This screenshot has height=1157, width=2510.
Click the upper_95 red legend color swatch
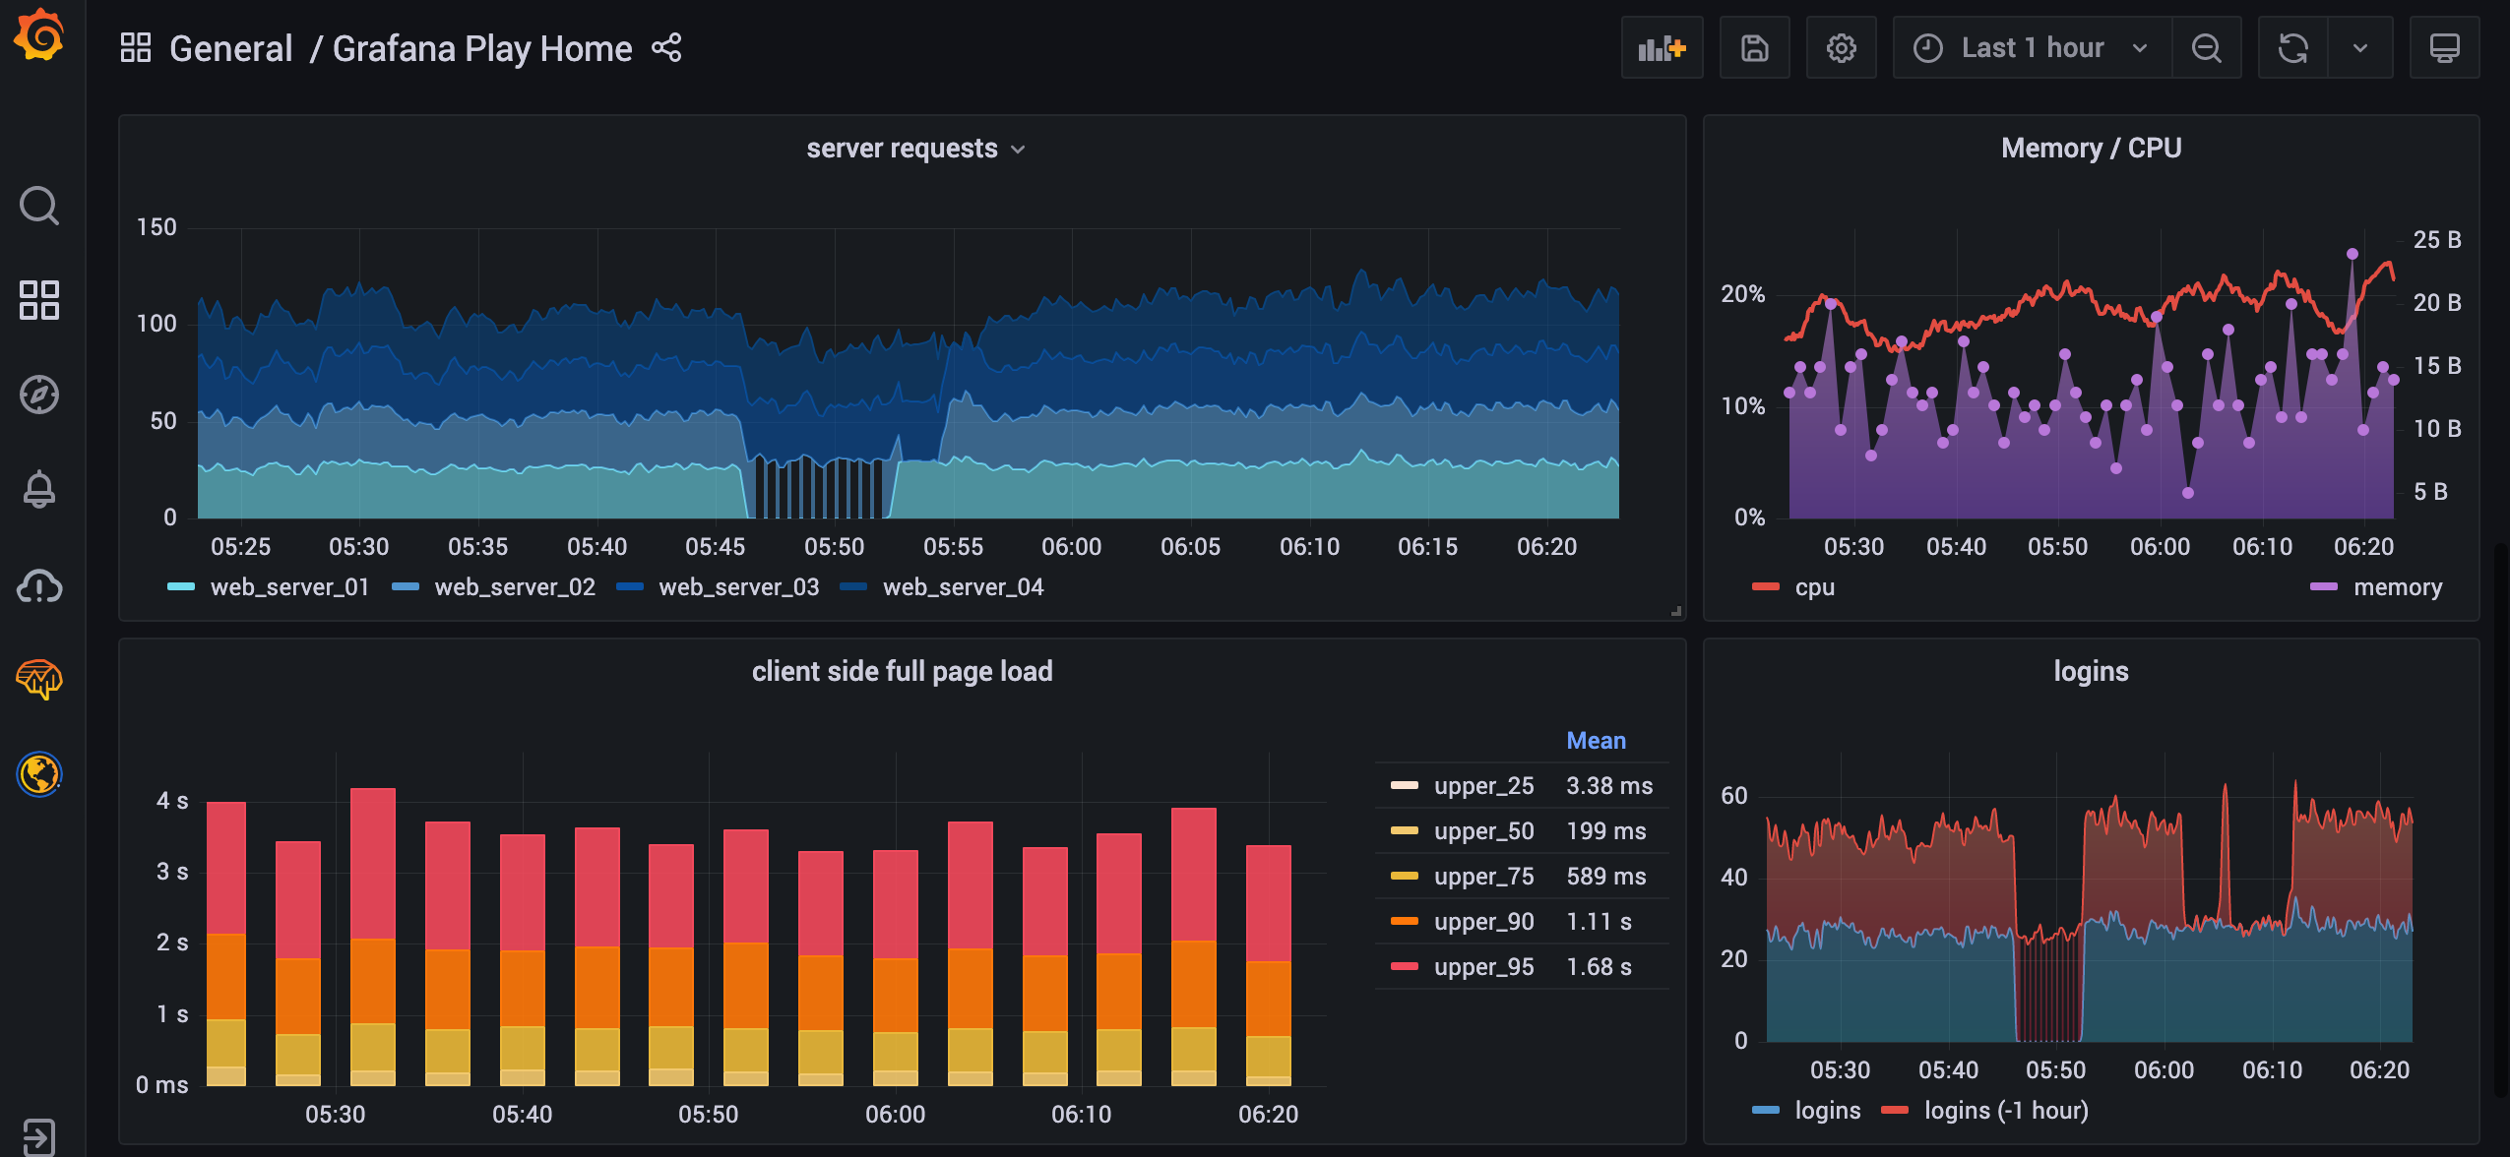click(1404, 967)
